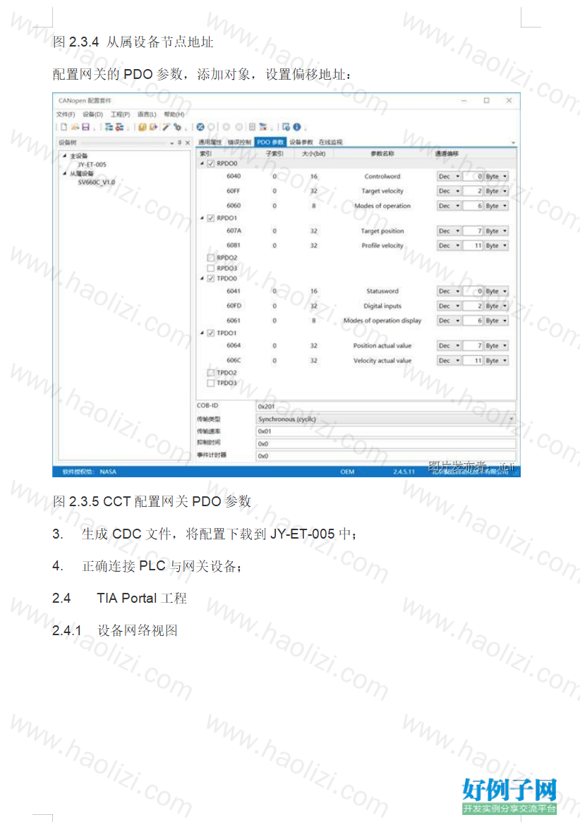Enable the RPDO2 checkbox

click(x=210, y=258)
